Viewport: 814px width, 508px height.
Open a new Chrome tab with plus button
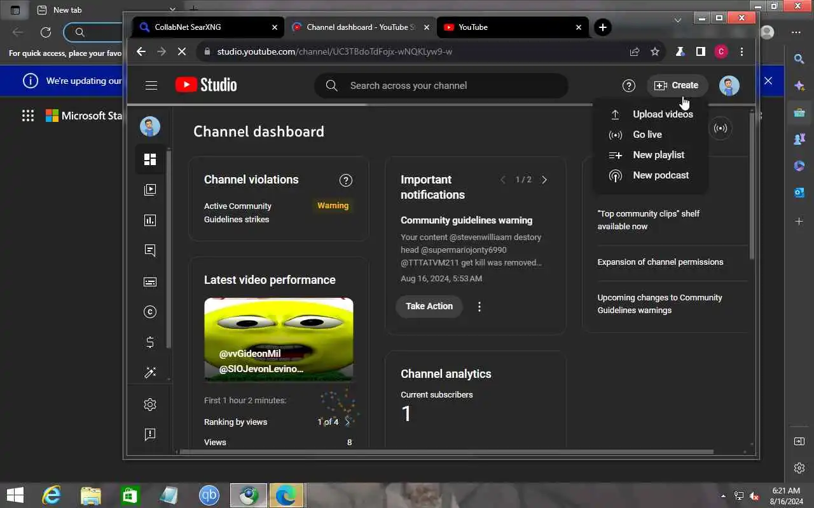click(x=602, y=27)
